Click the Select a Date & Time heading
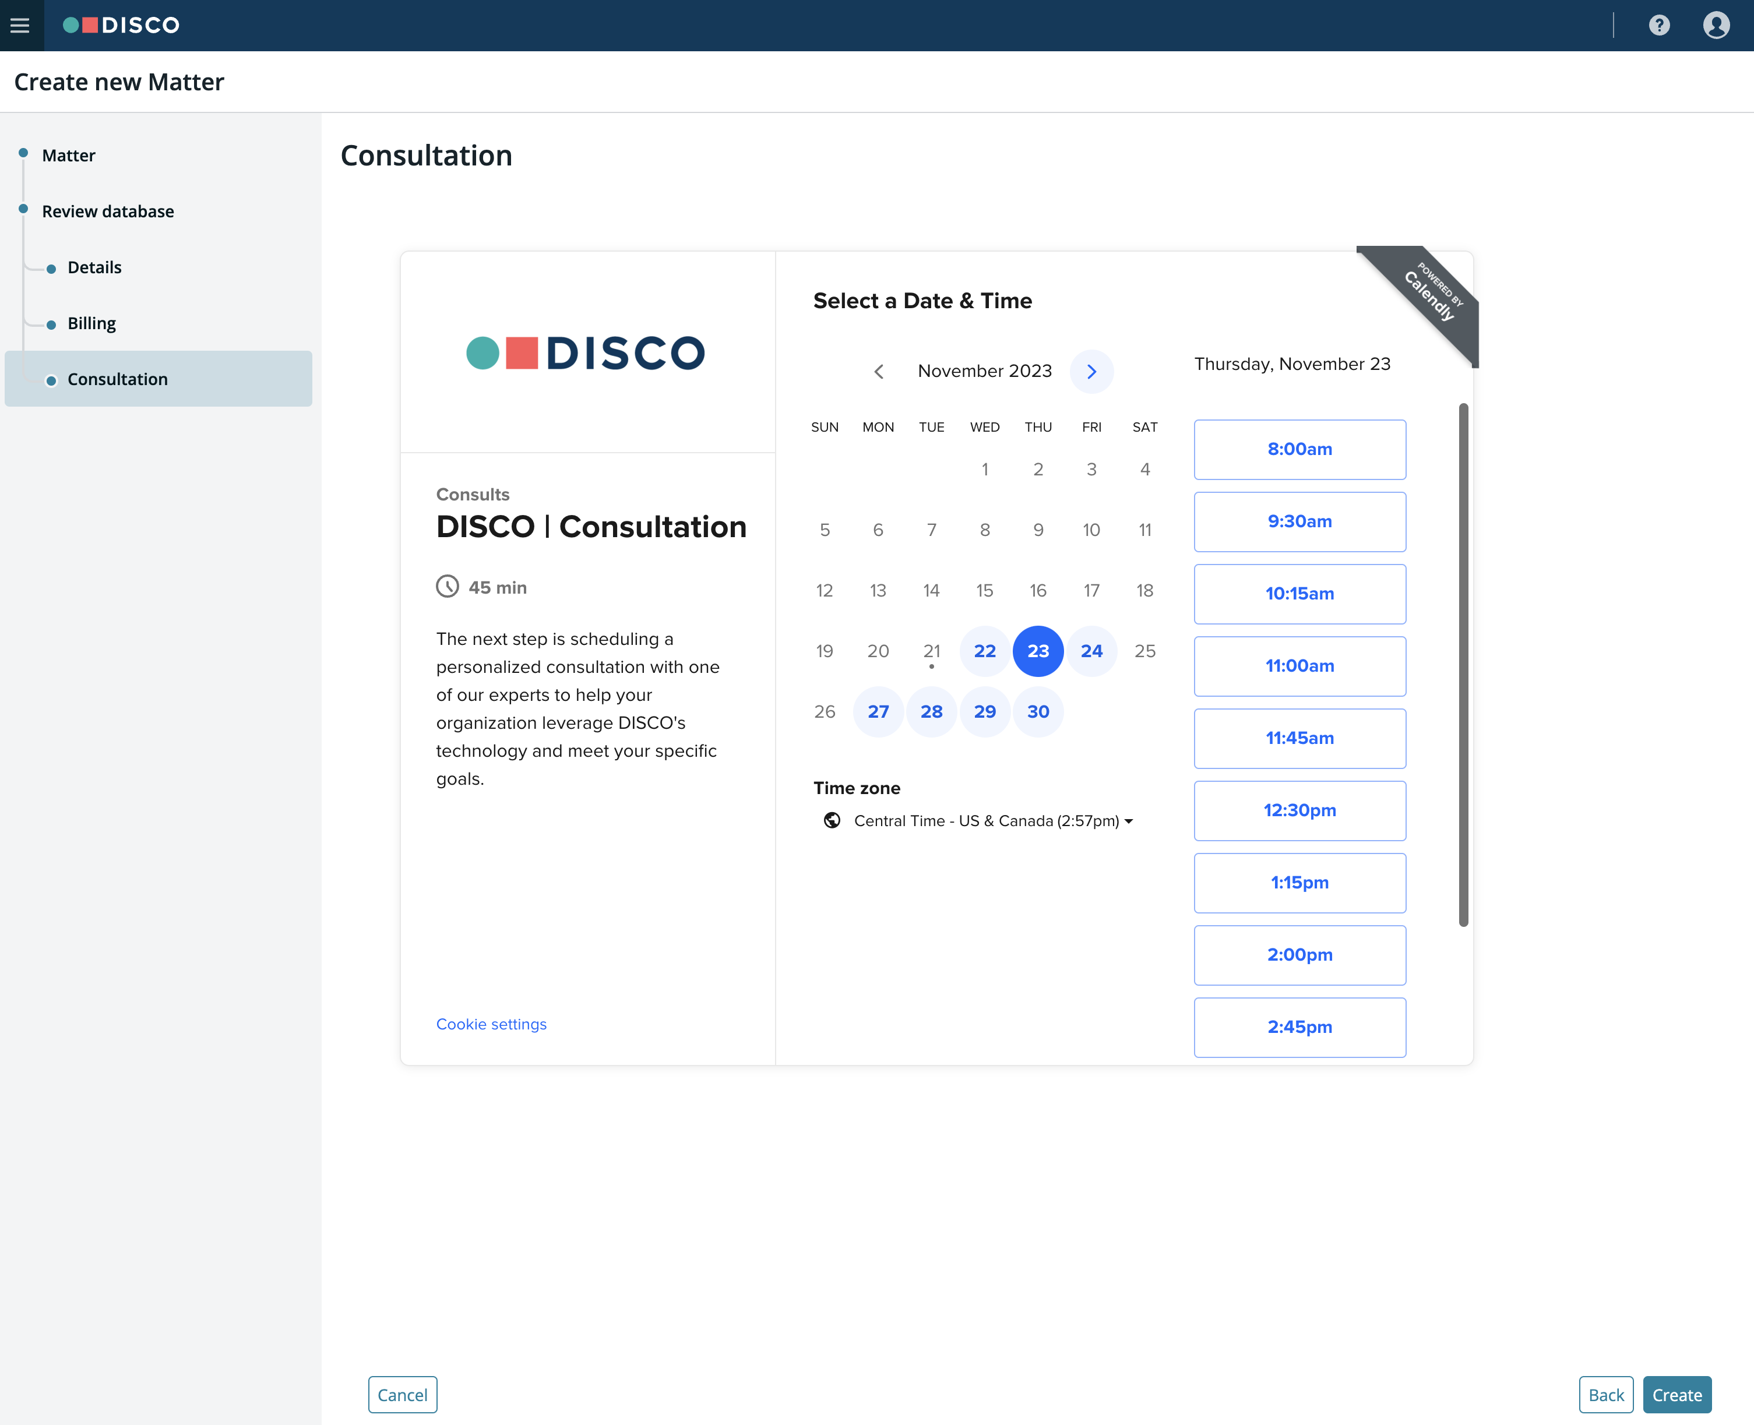This screenshot has height=1425, width=1754. click(922, 301)
